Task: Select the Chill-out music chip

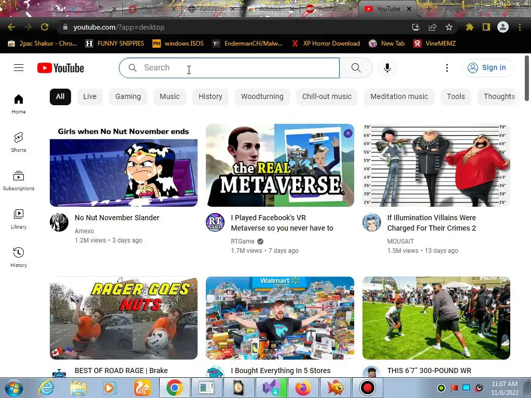Action: [327, 96]
